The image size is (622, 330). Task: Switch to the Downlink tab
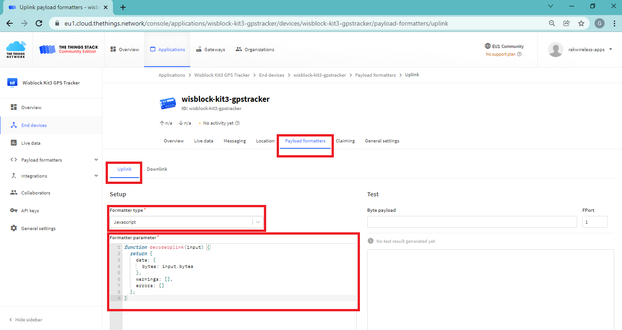(x=157, y=169)
